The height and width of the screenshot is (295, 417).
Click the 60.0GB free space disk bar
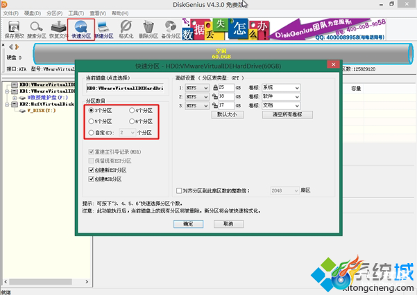pyautogui.click(x=223, y=54)
